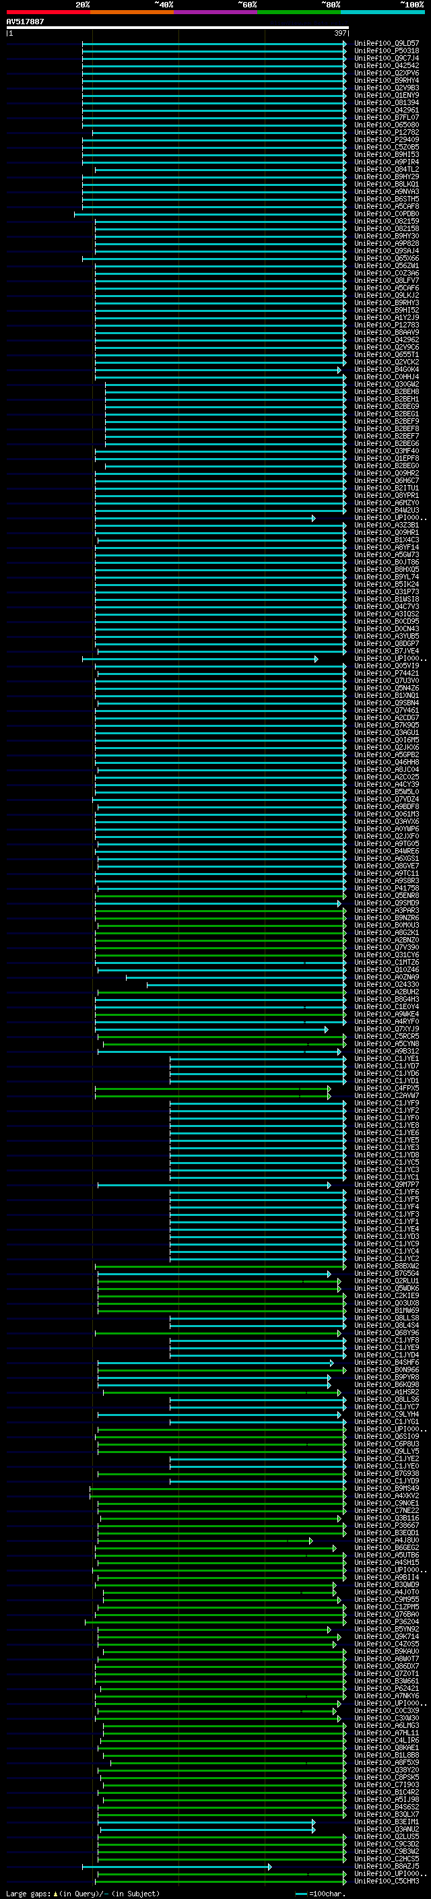Select the UniRef100_P29409 label

pos(386,140)
